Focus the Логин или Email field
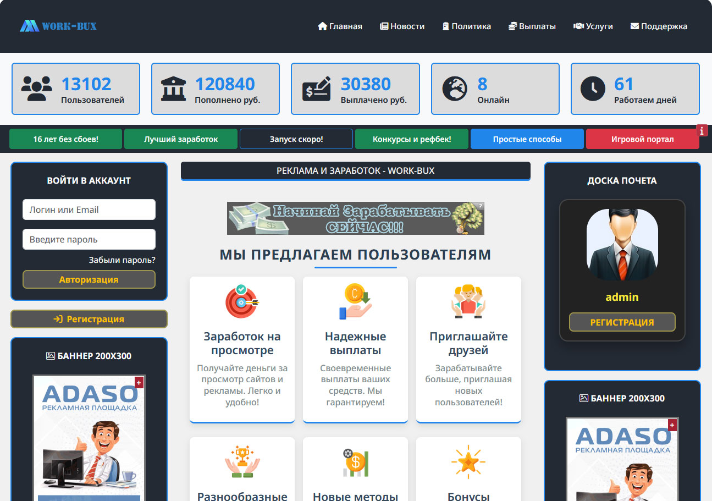Viewport: 712px width, 501px height. [89, 210]
